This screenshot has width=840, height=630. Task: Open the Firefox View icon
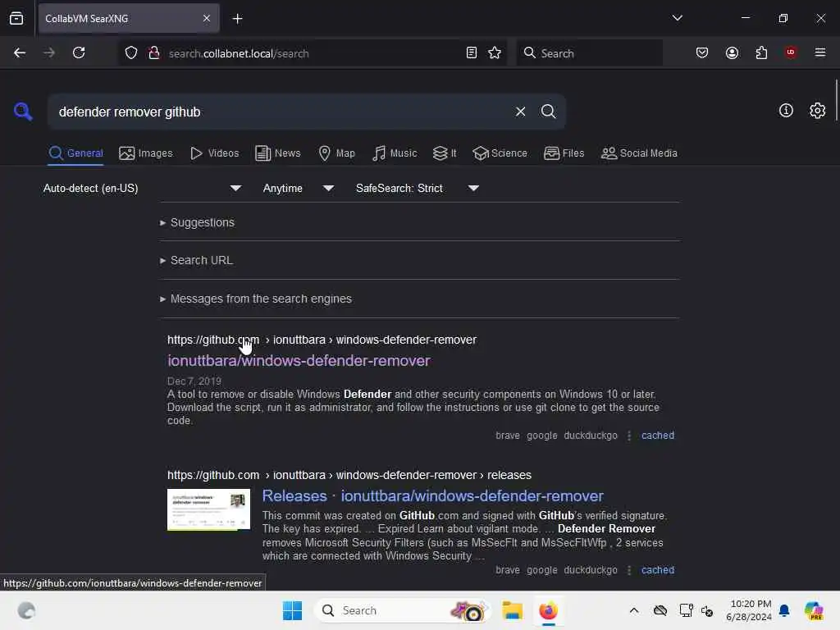pos(16,19)
